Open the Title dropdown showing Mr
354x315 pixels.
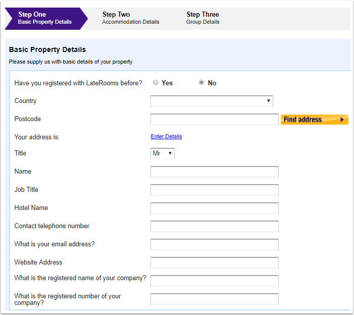click(162, 153)
